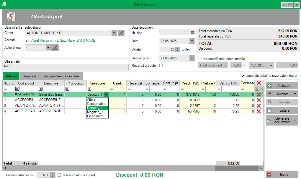Switch to the Reparaţii tab
This screenshot has height=179, width=301.
click(30, 76)
